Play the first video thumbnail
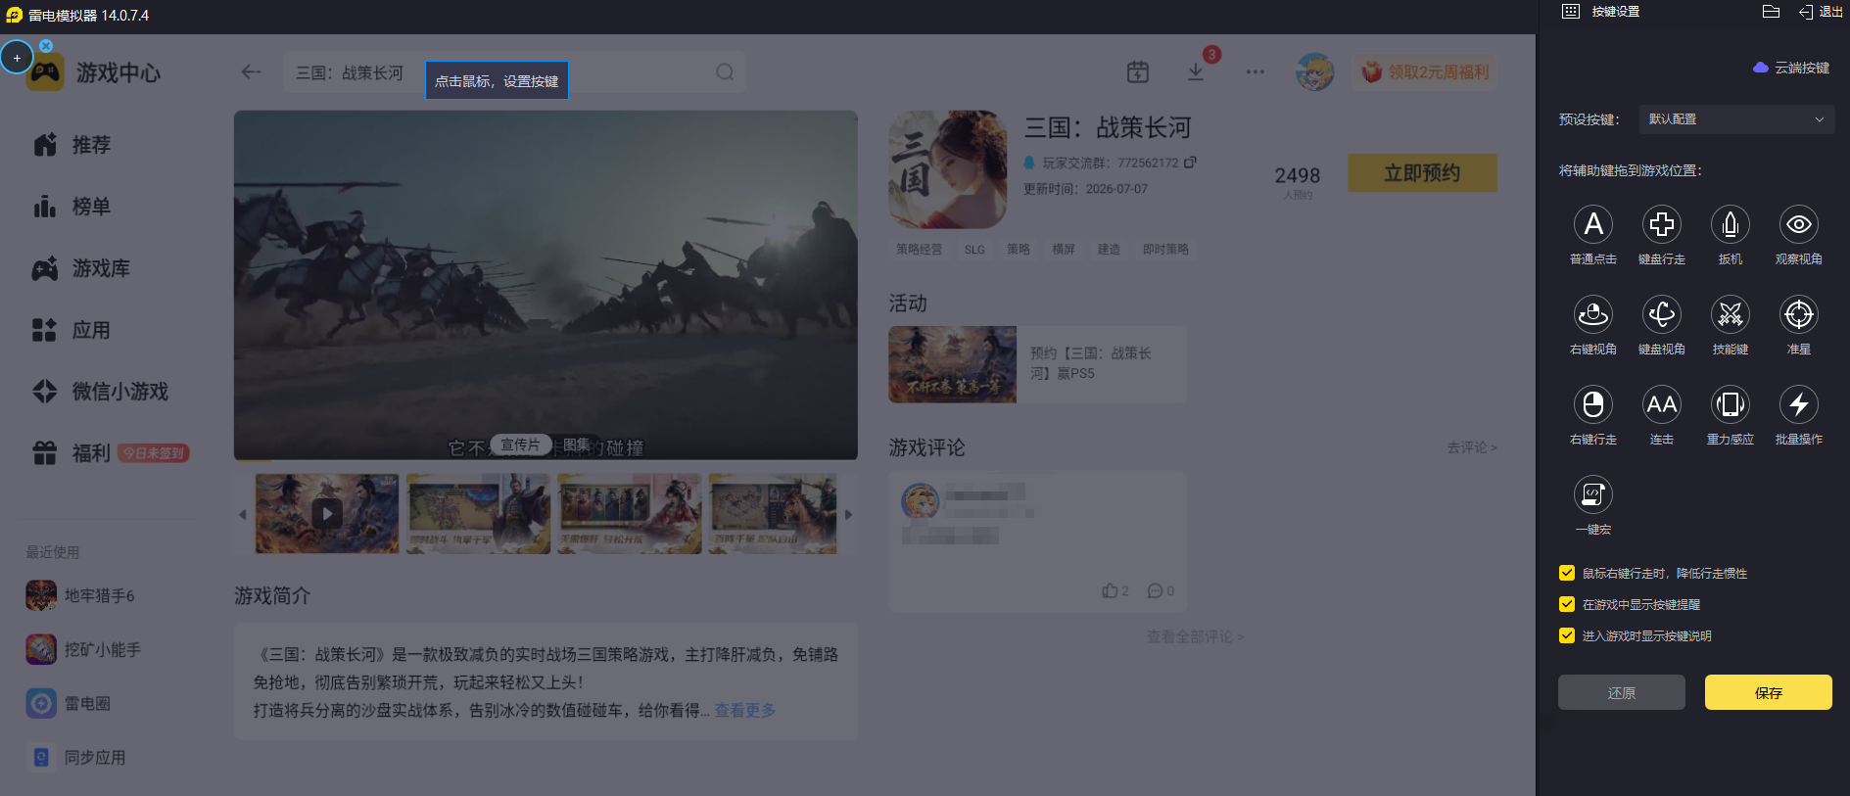Screen dimensions: 1850x796 point(327,514)
